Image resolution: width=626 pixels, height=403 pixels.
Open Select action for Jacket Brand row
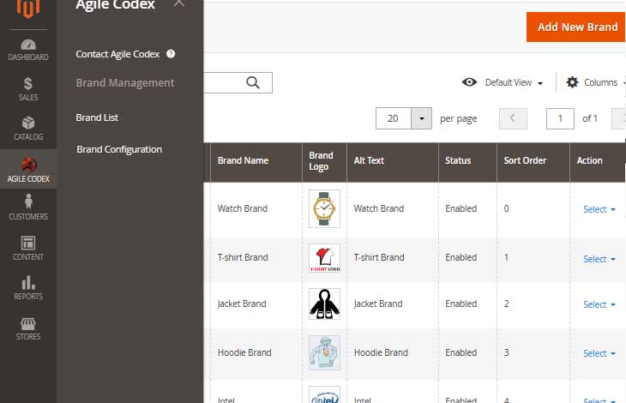point(599,304)
